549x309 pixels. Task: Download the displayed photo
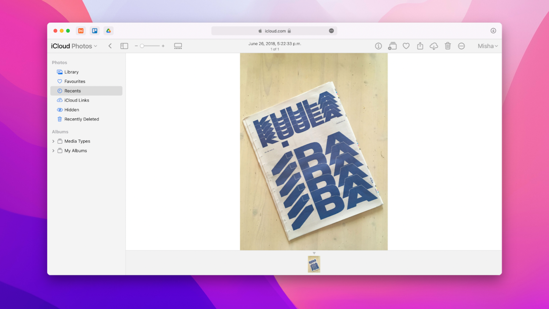[x=434, y=46]
